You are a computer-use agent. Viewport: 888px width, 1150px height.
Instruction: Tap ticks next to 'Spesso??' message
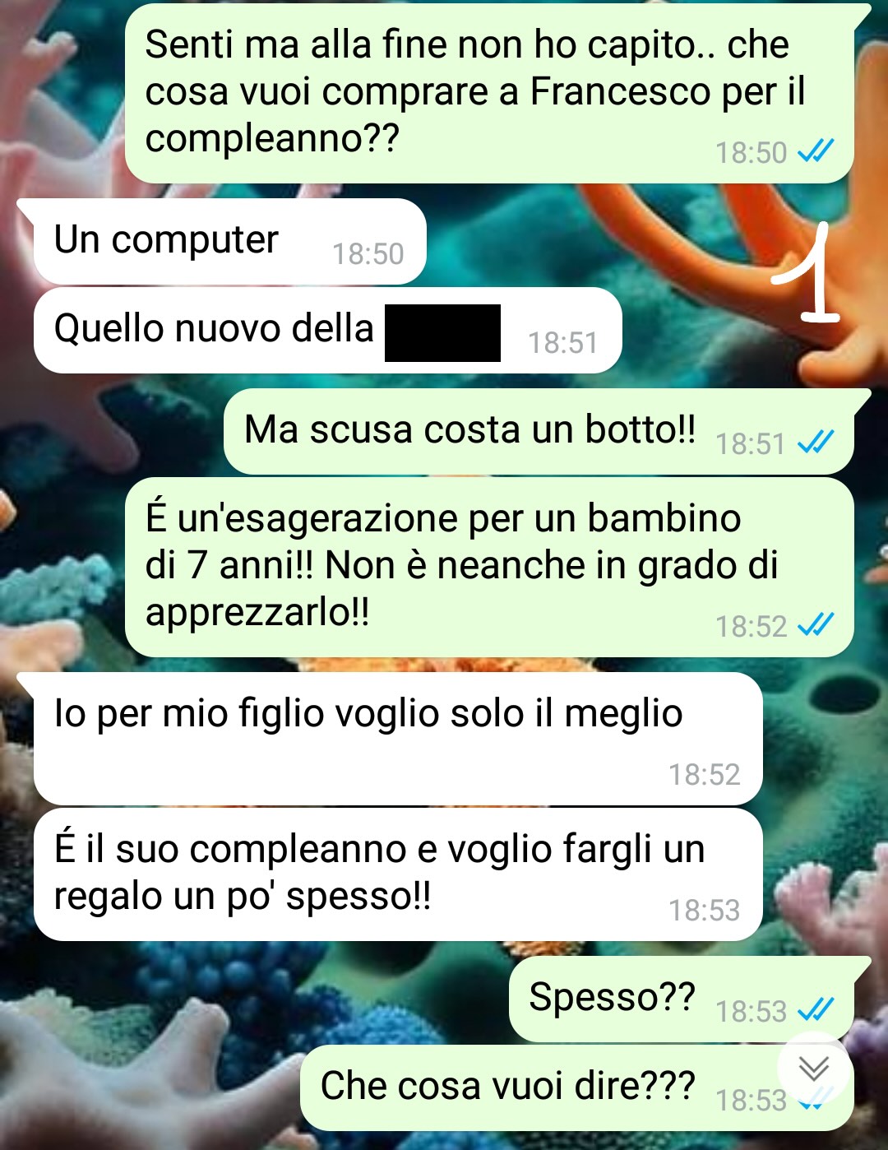(x=816, y=1009)
